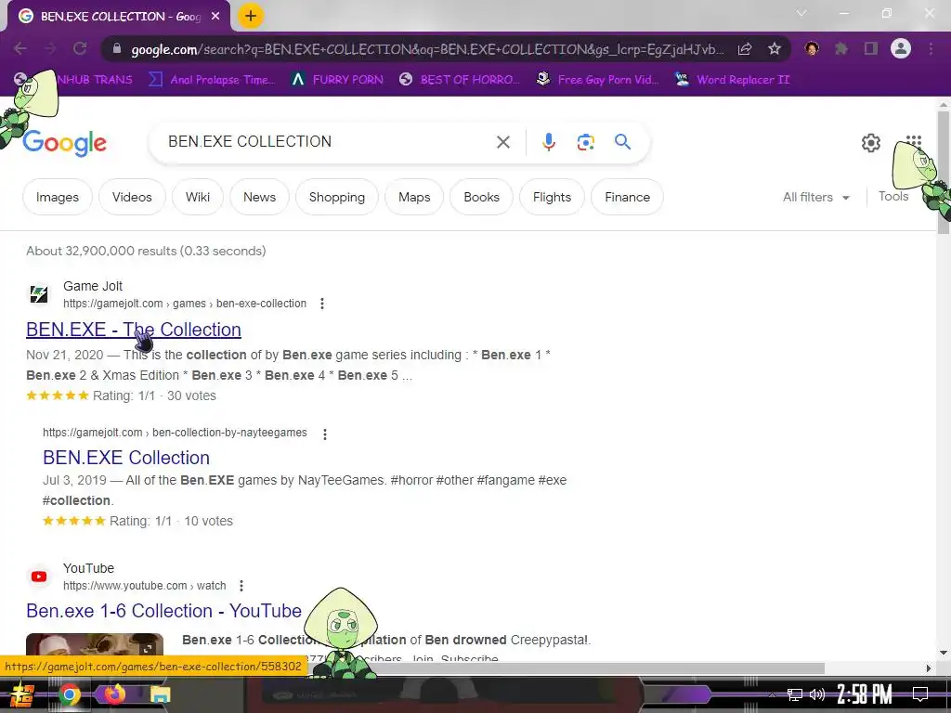Click the horizontal scrollbar right arrow
Viewport: 951px width, 713px height.
[x=929, y=668]
